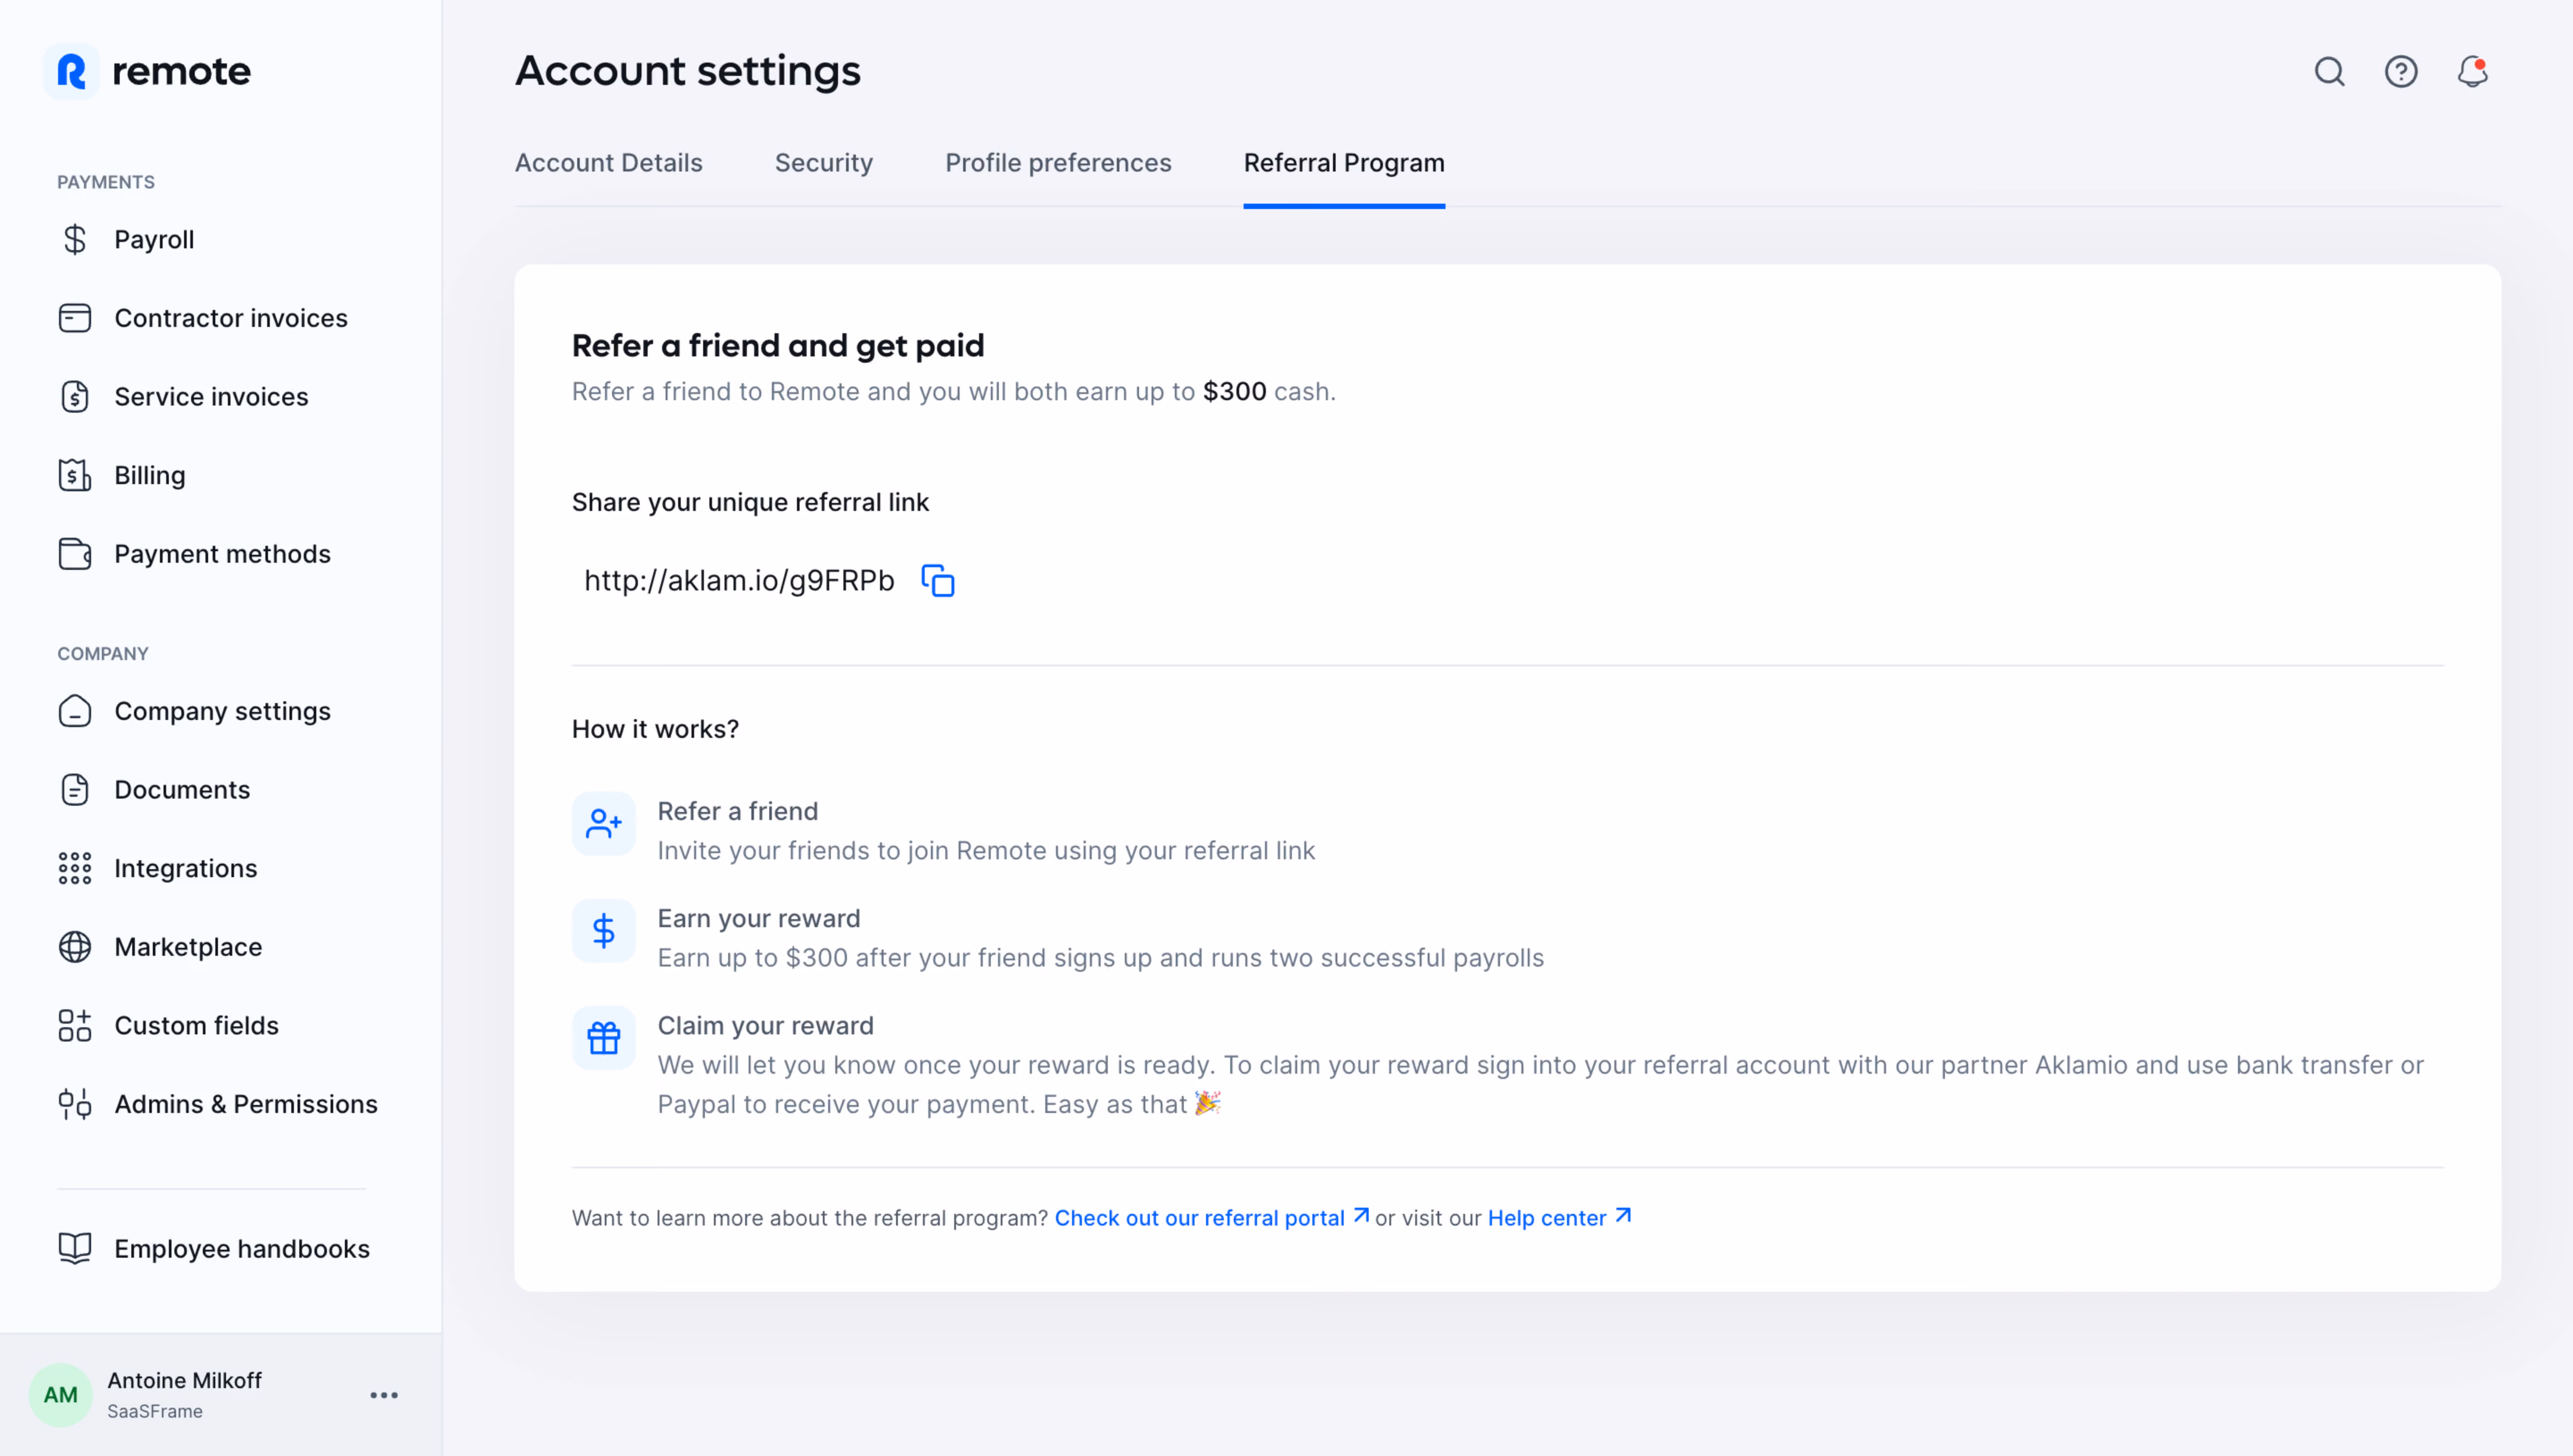Screen dimensions: 2573x1456
Task: Open search with the magnifier icon
Action: point(2329,71)
